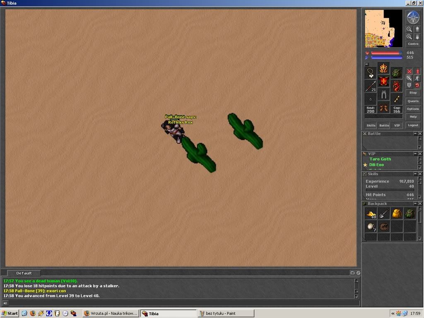Toggle the VIP panel button
Viewport: 424px width, 318px height.
tap(397, 125)
